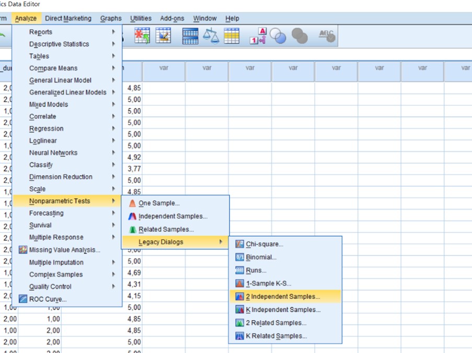Expand the Regression submenu
472x353 pixels.
tap(46, 129)
